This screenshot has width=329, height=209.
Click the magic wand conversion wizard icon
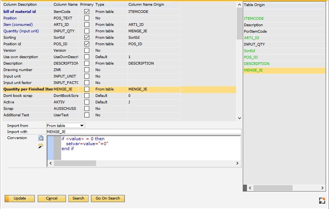(x=41, y=146)
